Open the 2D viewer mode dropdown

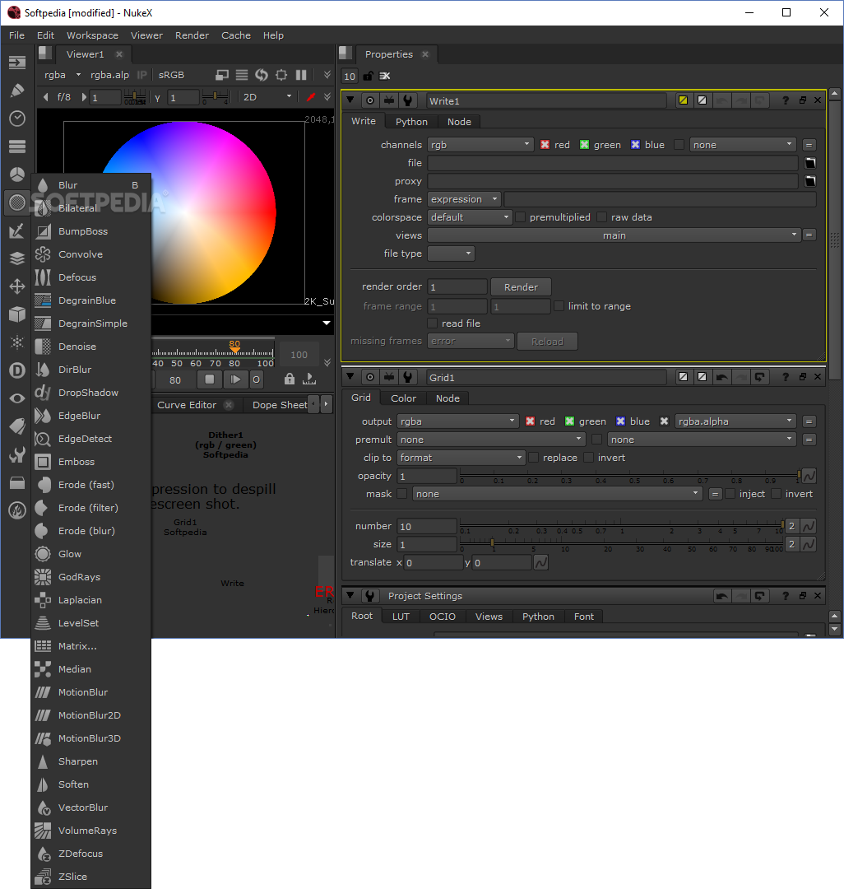coord(267,97)
